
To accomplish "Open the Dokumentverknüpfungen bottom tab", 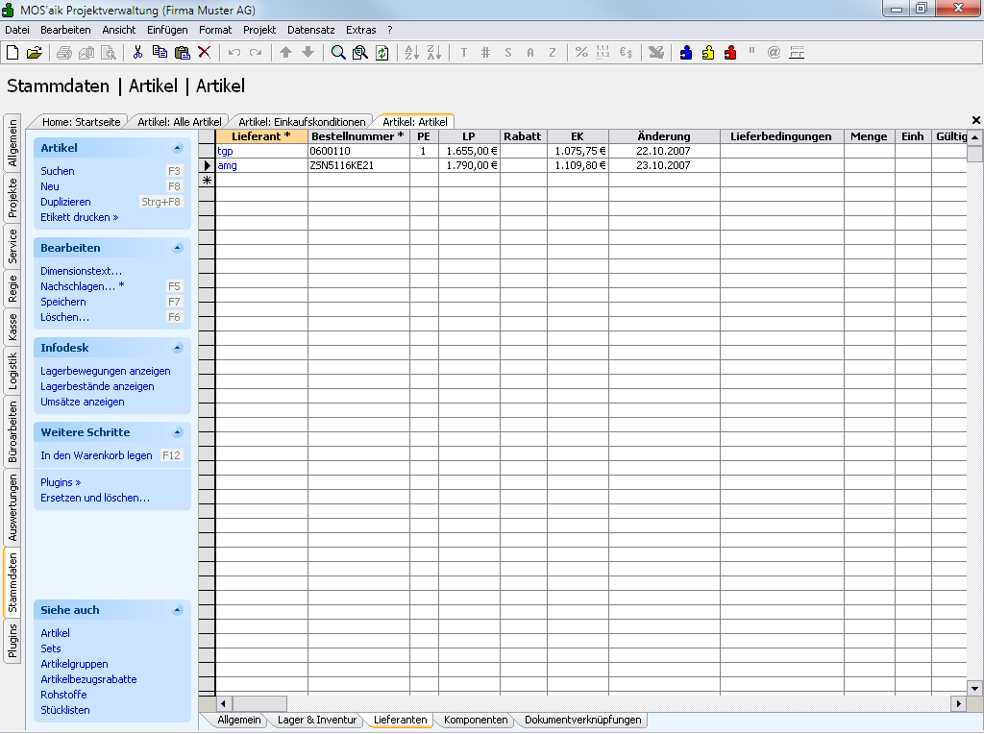I will [x=583, y=720].
